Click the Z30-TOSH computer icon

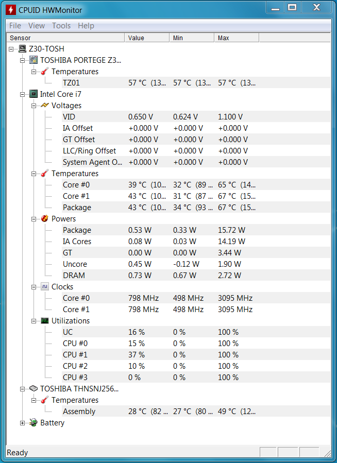pos(23,49)
